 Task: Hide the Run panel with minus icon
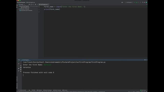pyautogui.click(x=147, y=60)
